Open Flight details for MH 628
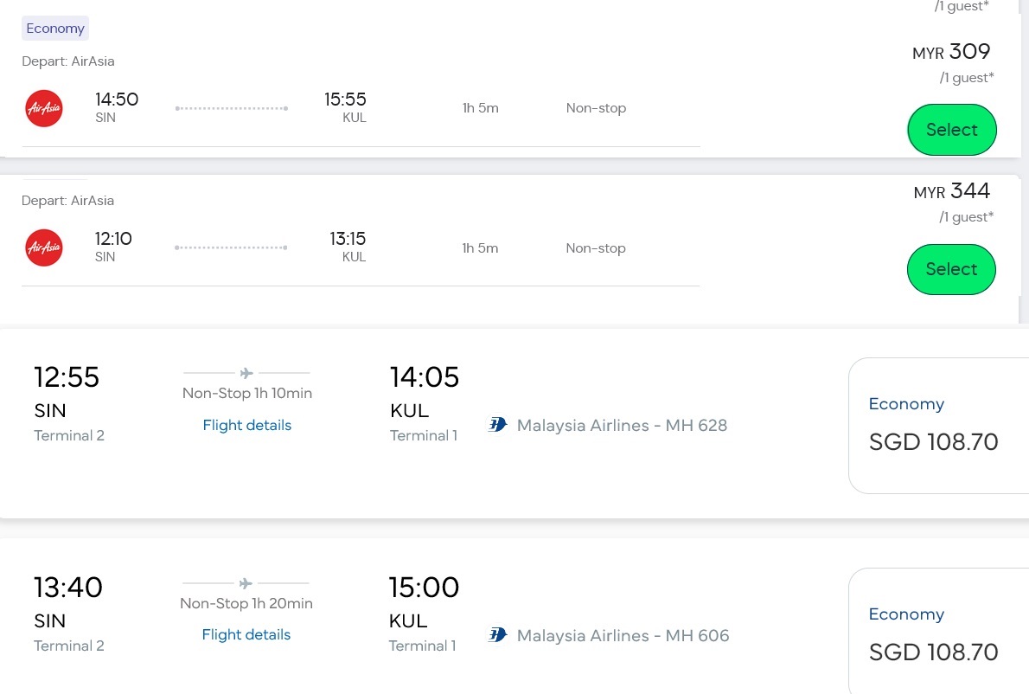 point(246,425)
